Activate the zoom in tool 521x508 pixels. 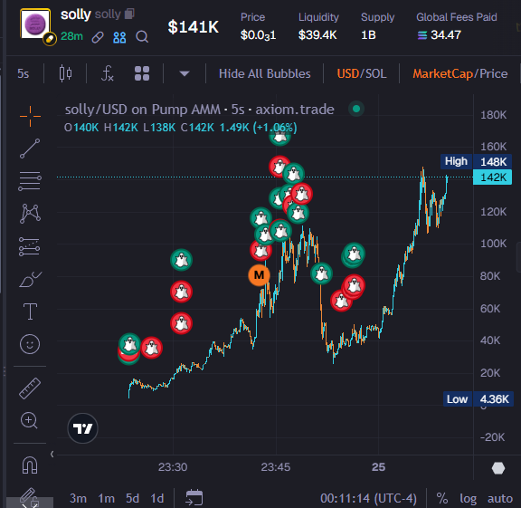tap(29, 421)
